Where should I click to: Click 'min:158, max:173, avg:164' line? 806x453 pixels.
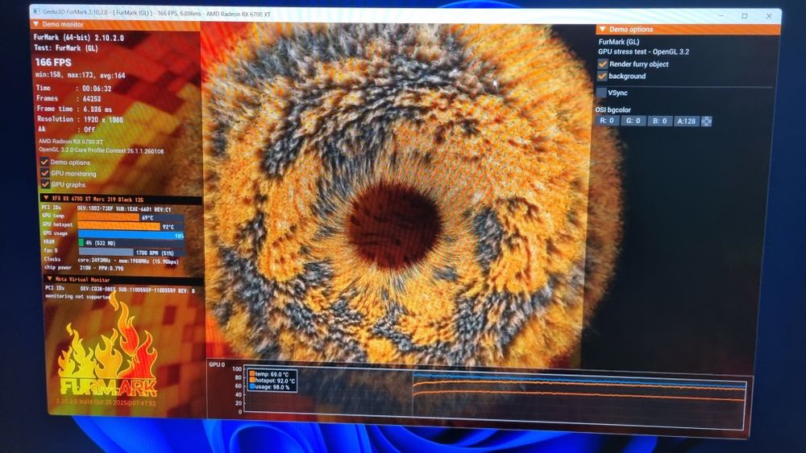tap(80, 76)
